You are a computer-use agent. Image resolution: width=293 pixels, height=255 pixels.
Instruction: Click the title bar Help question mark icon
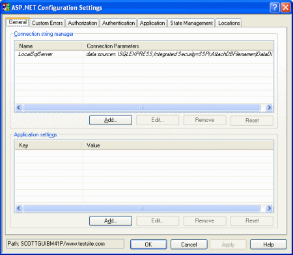(275, 7)
